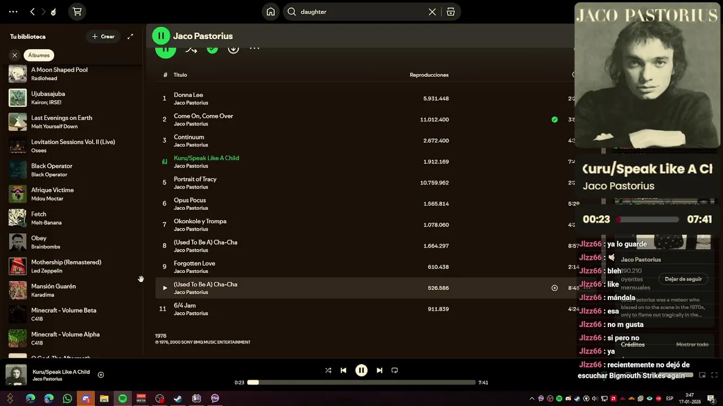Open WhatsApp from the taskbar
The width and height of the screenshot is (723, 406).
tap(67, 399)
